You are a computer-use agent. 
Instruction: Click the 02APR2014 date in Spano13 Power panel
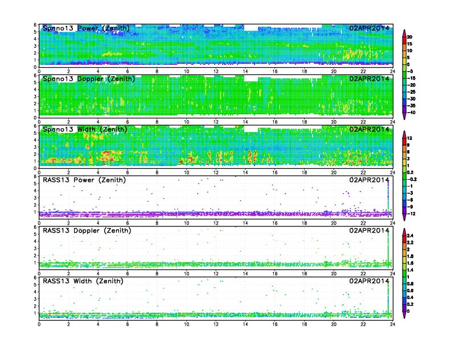[x=369, y=28]
